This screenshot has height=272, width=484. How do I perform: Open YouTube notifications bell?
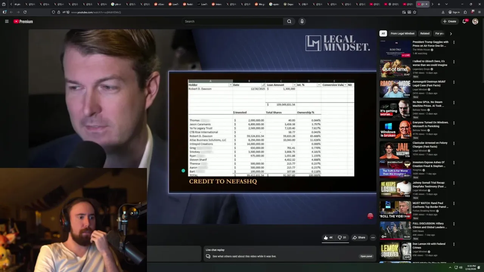click(464, 22)
